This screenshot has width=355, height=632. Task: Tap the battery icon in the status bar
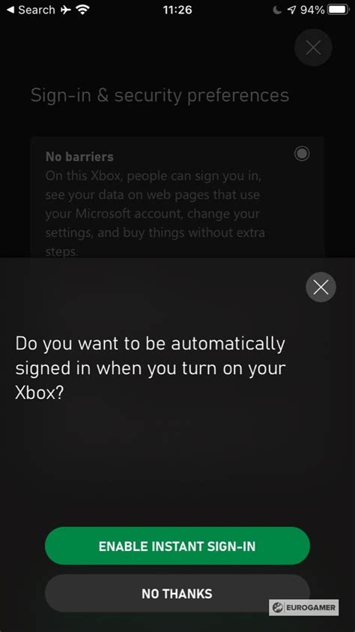point(338,10)
